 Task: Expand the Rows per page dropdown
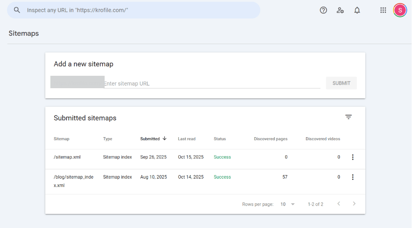(288, 204)
